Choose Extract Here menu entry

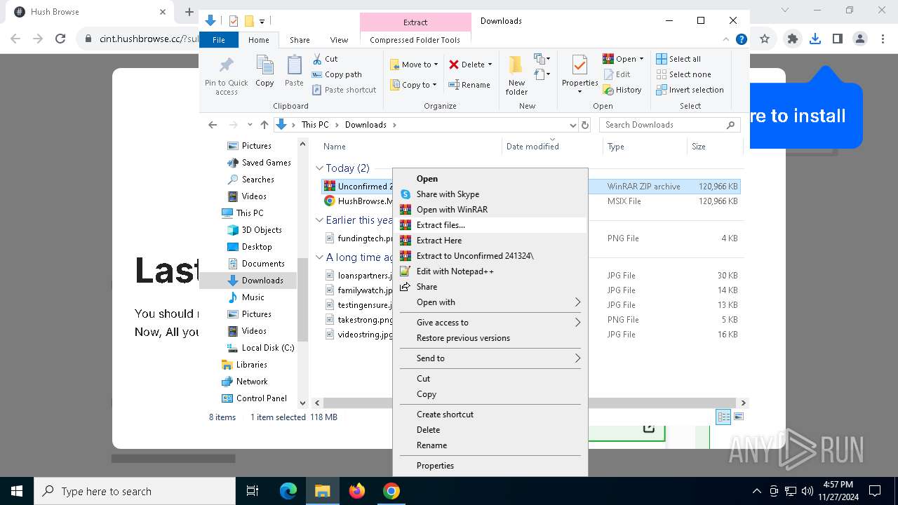[x=490, y=241]
